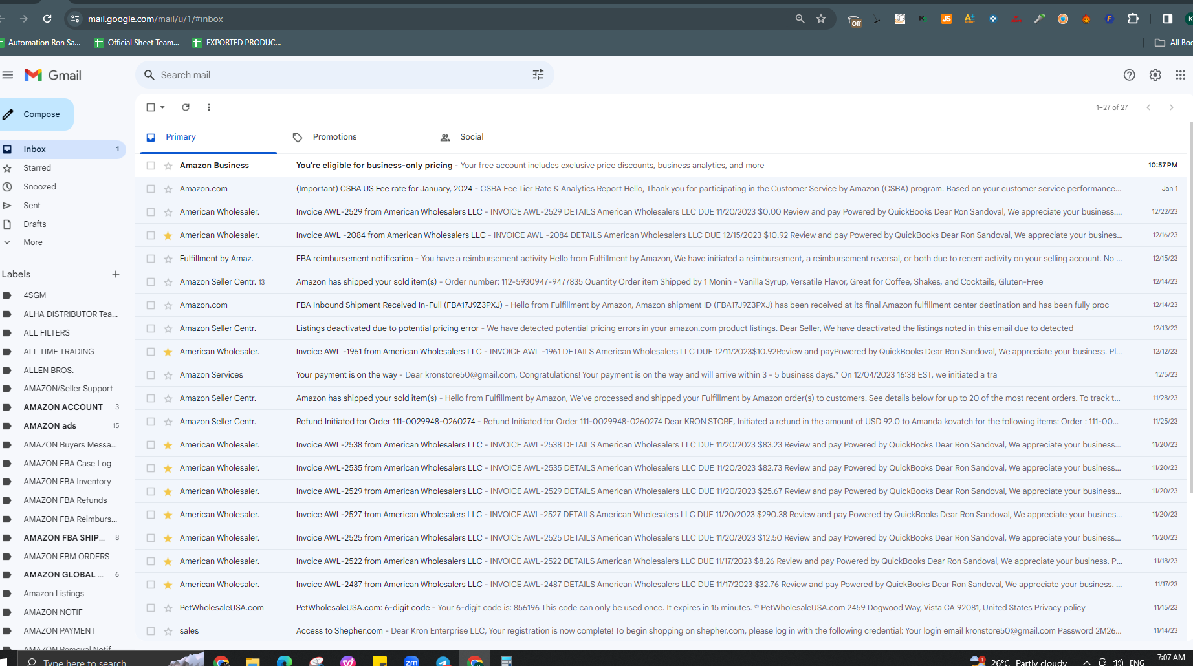Open Calculator from the taskbar
This screenshot has height=666, width=1193.
point(507,661)
